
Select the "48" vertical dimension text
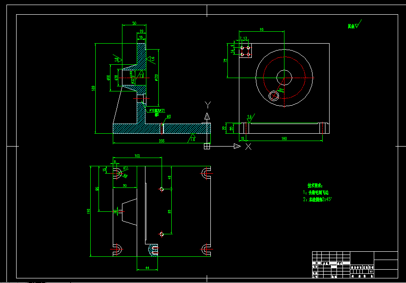coord(169,177)
